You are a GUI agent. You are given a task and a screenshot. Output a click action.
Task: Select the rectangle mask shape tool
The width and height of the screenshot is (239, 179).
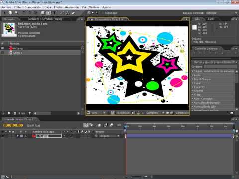coord(43,13)
